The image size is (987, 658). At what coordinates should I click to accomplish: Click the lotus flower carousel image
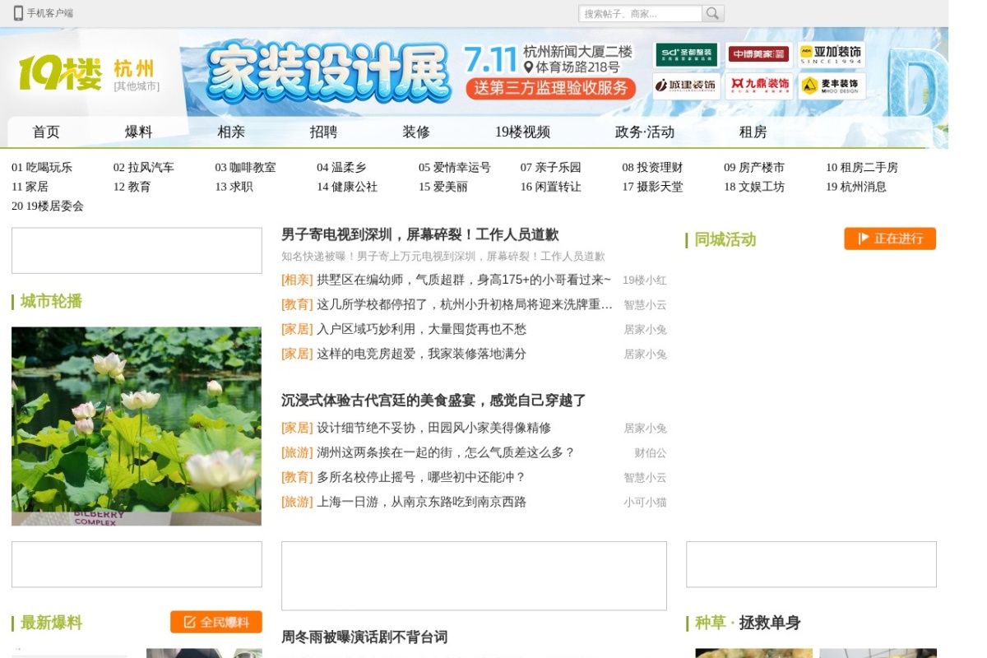pos(137,426)
